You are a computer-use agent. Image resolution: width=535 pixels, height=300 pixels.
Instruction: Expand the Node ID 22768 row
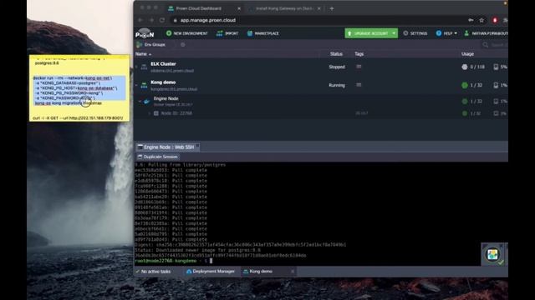(149, 113)
